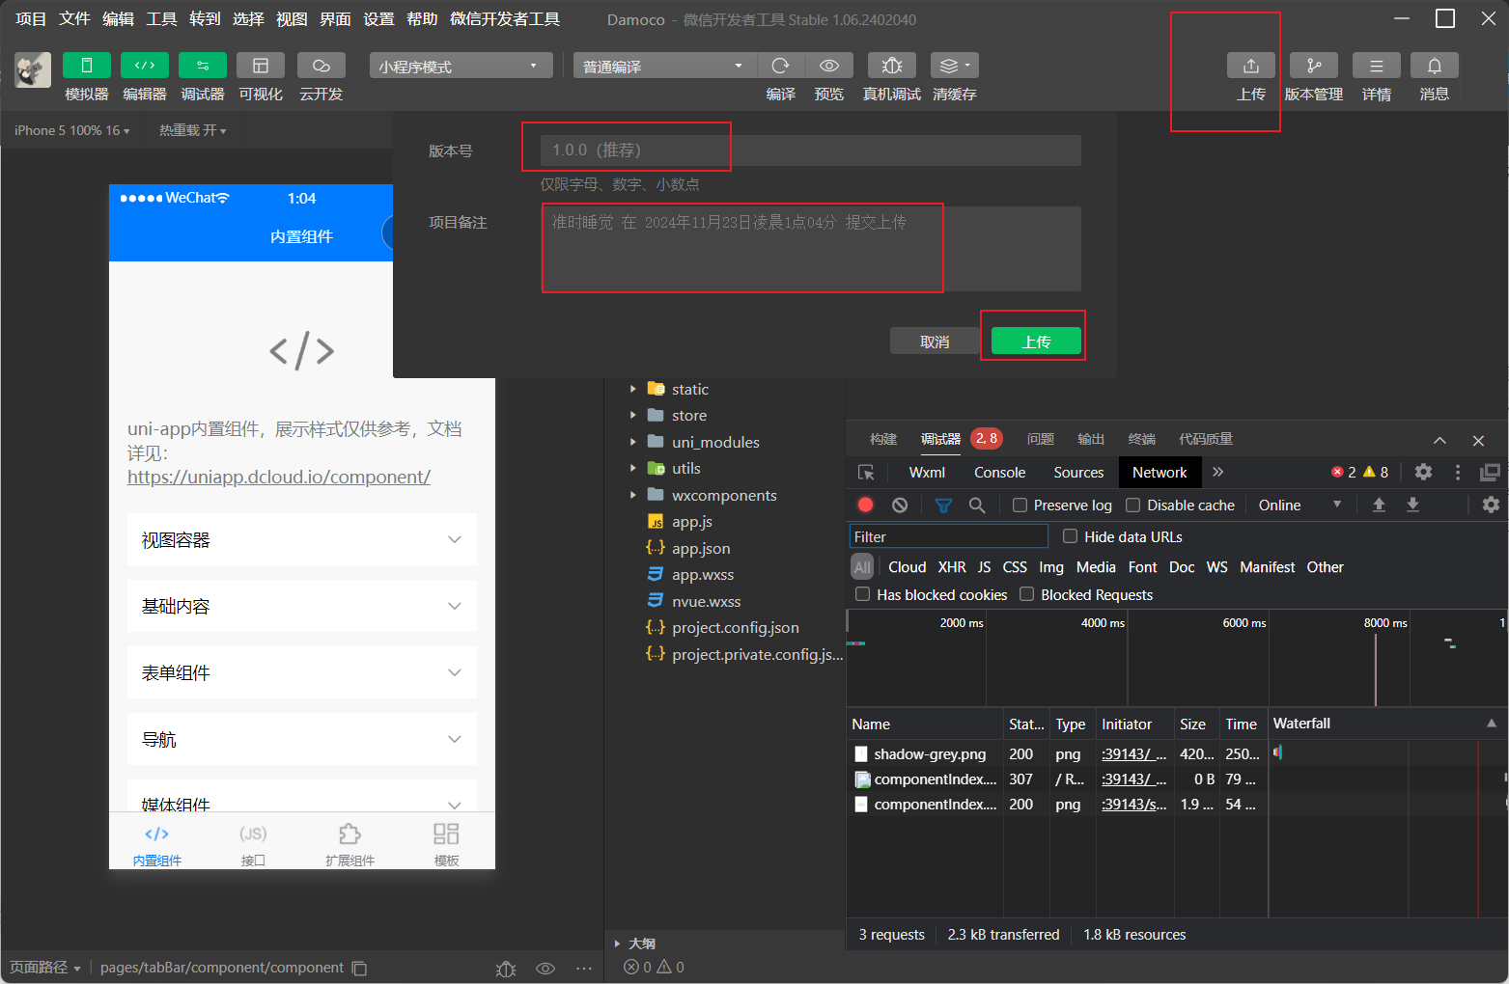The image size is (1509, 984).
Task: Open DevTools settings gear next to warnings
Action: coord(1423,472)
